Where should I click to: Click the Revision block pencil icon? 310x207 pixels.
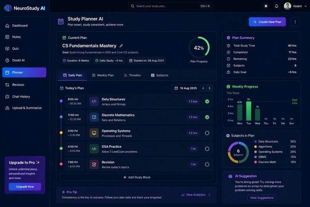[x=94, y=165]
